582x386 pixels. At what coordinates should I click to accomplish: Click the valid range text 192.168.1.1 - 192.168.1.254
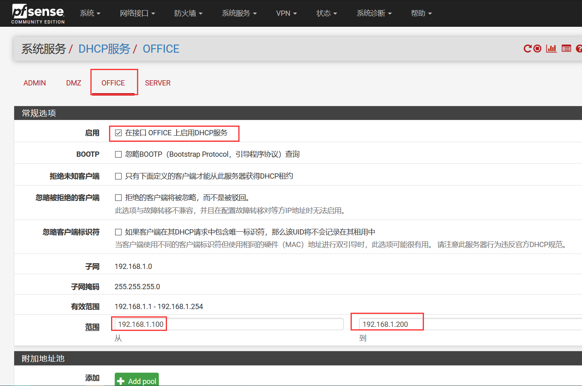pyautogui.click(x=159, y=307)
